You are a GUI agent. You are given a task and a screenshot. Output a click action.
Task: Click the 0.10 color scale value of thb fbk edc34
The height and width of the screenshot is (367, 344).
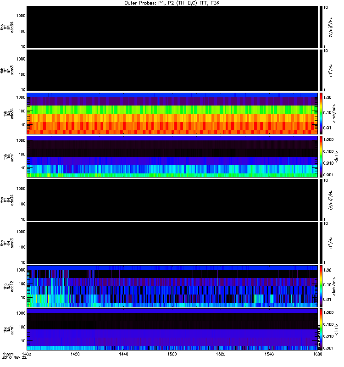click(x=327, y=112)
